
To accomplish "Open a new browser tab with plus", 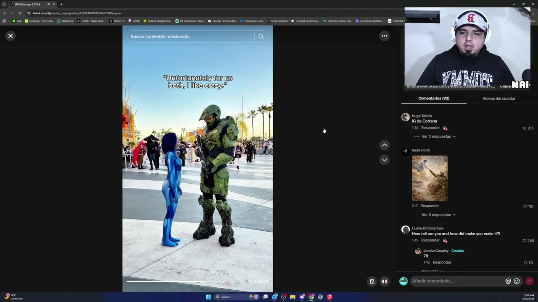I will pyautogui.click(x=61, y=4).
